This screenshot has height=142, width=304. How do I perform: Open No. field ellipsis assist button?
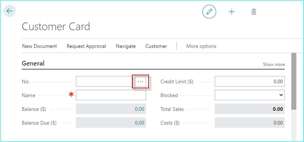pos(140,82)
